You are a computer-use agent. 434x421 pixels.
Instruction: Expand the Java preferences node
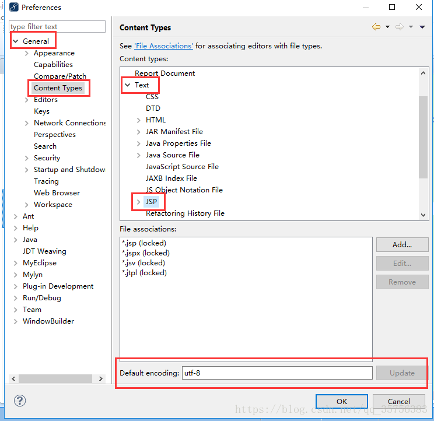click(x=16, y=240)
